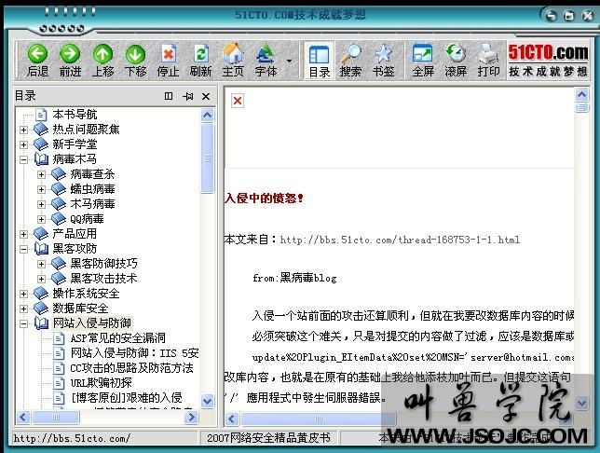Open the 字体 font icon

point(266,54)
